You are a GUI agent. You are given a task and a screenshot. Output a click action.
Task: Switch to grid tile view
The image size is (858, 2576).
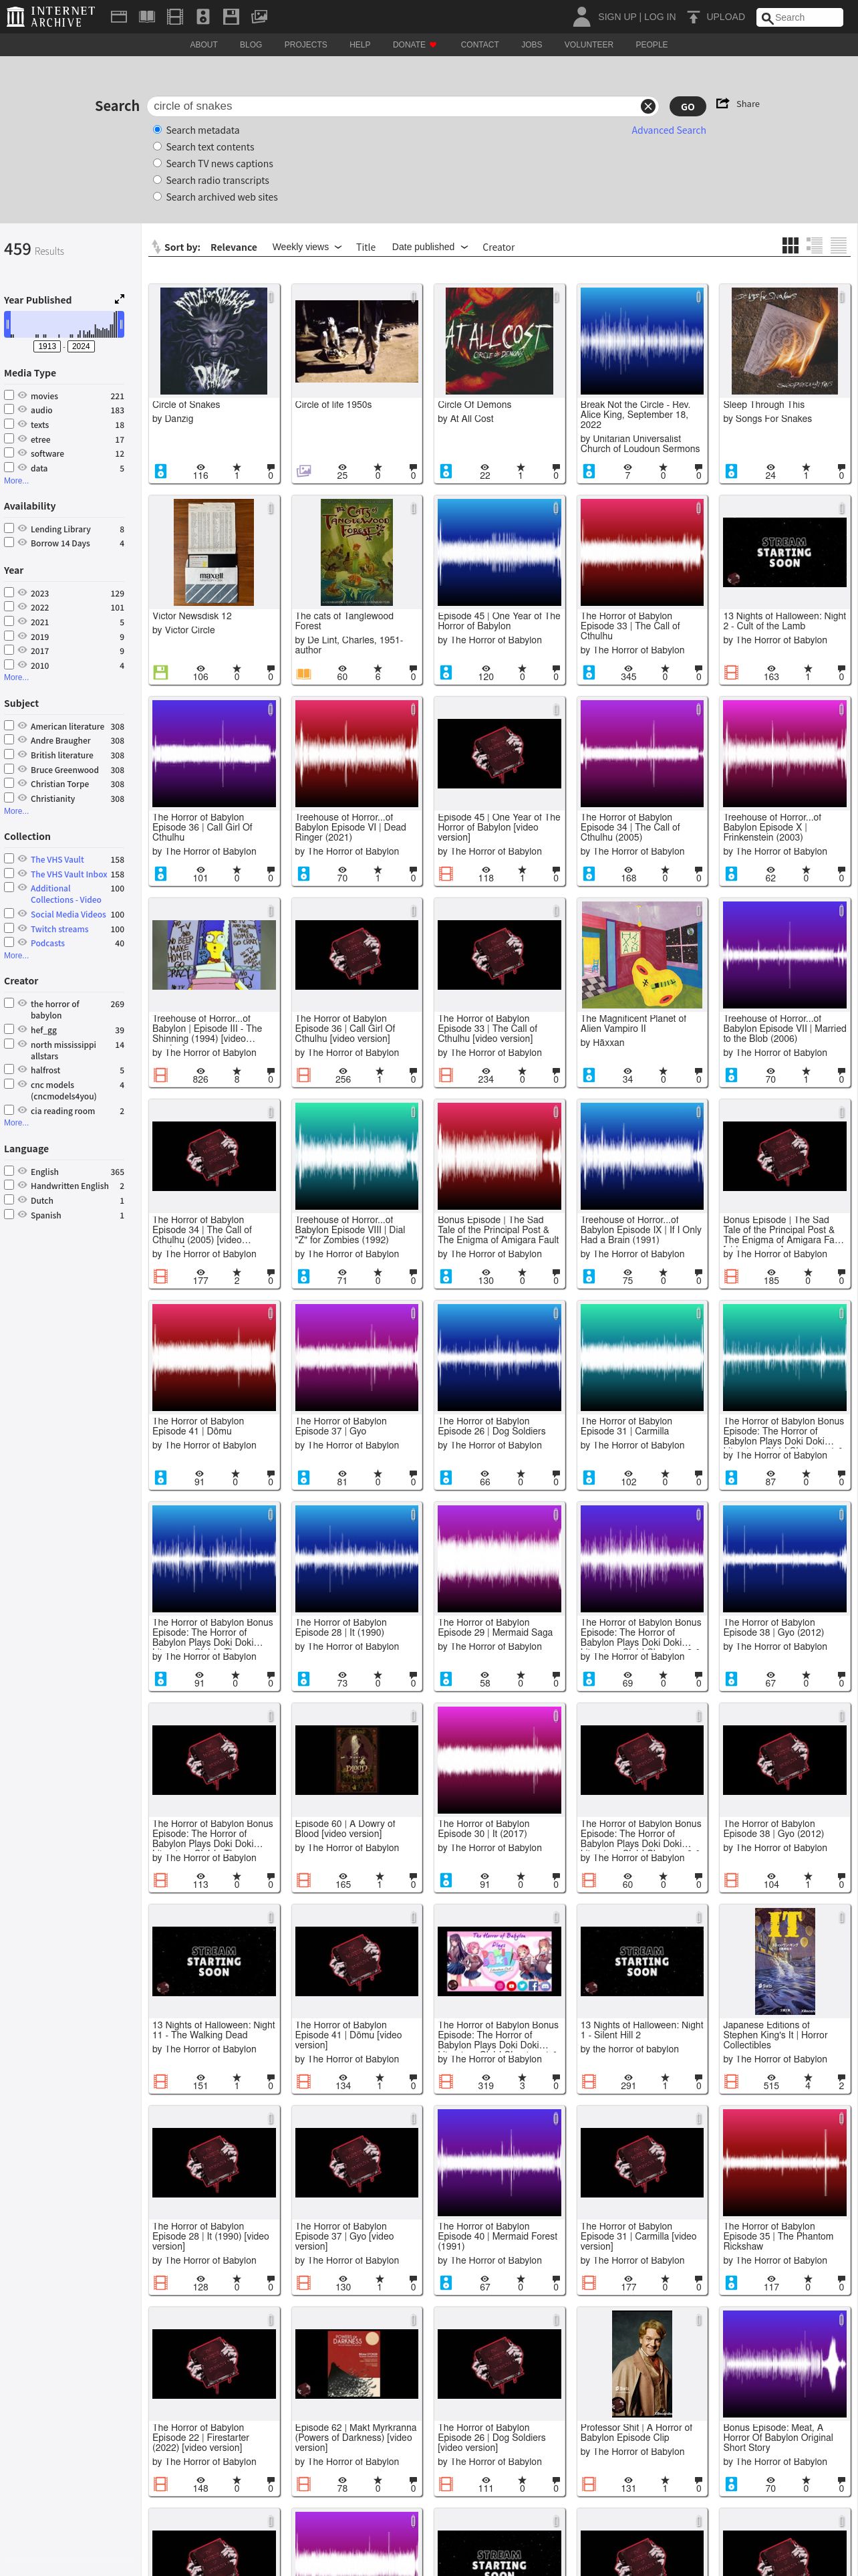pos(790,246)
